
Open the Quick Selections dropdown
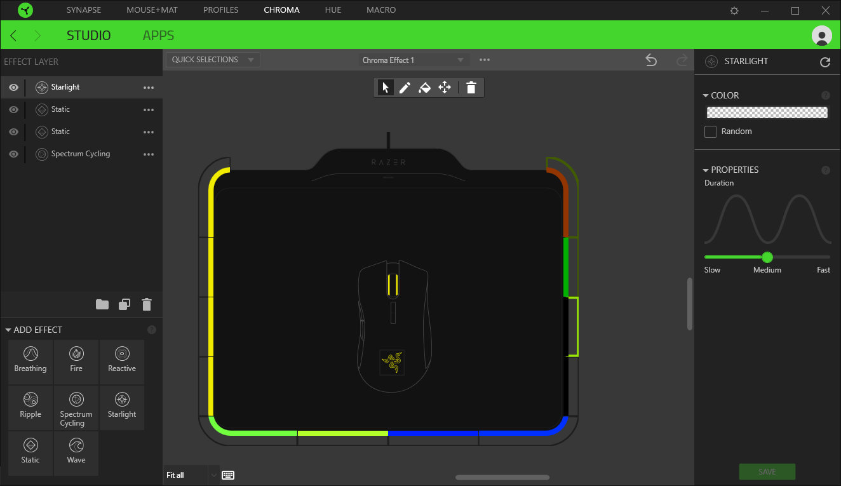tap(213, 60)
